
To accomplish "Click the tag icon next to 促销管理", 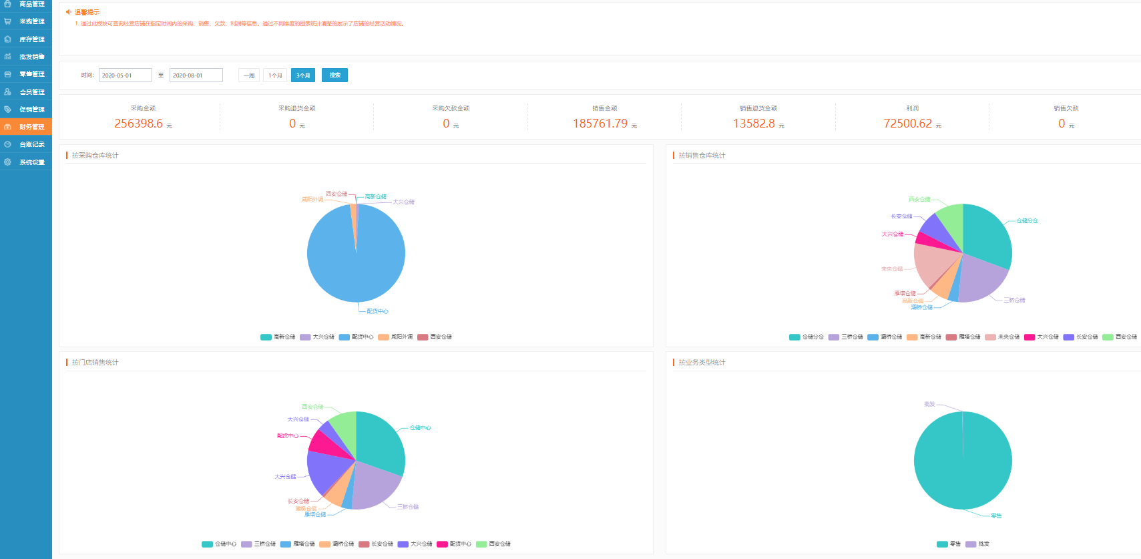I will (7, 110).
